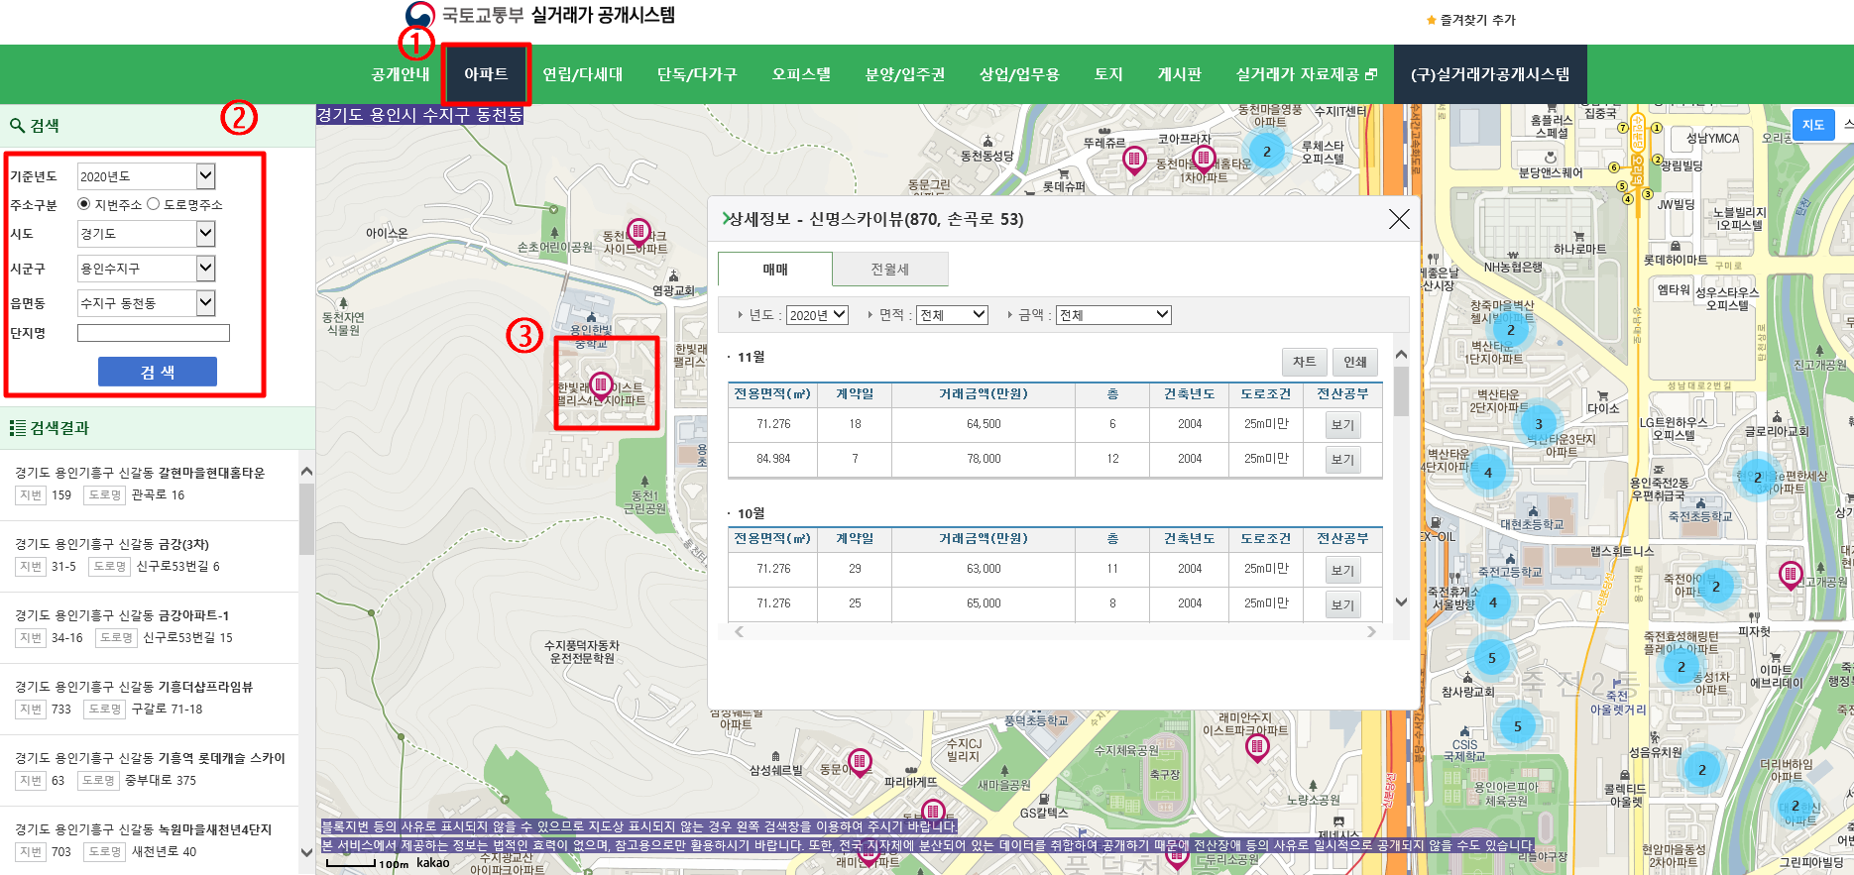Click the search magnifier icon beside 검색

point(17,126)
